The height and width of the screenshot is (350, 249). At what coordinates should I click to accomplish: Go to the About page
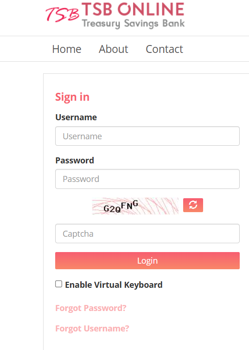(114, 49)
